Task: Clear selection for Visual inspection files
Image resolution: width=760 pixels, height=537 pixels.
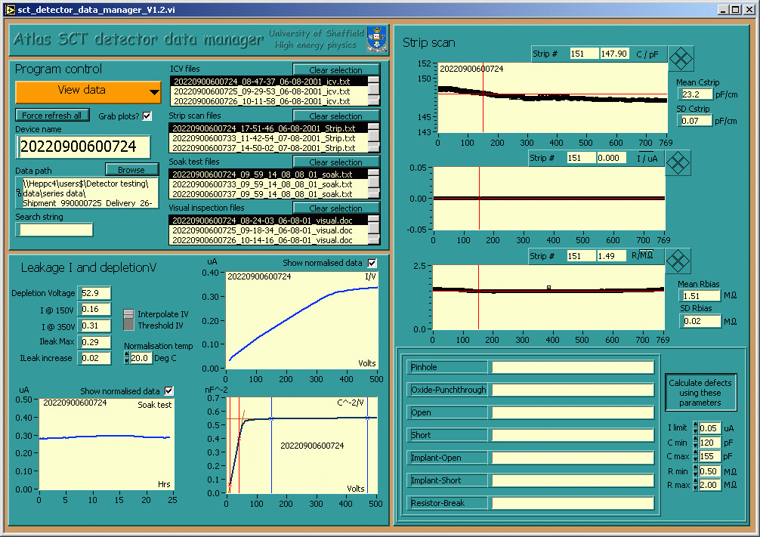Action: point(336,208)
